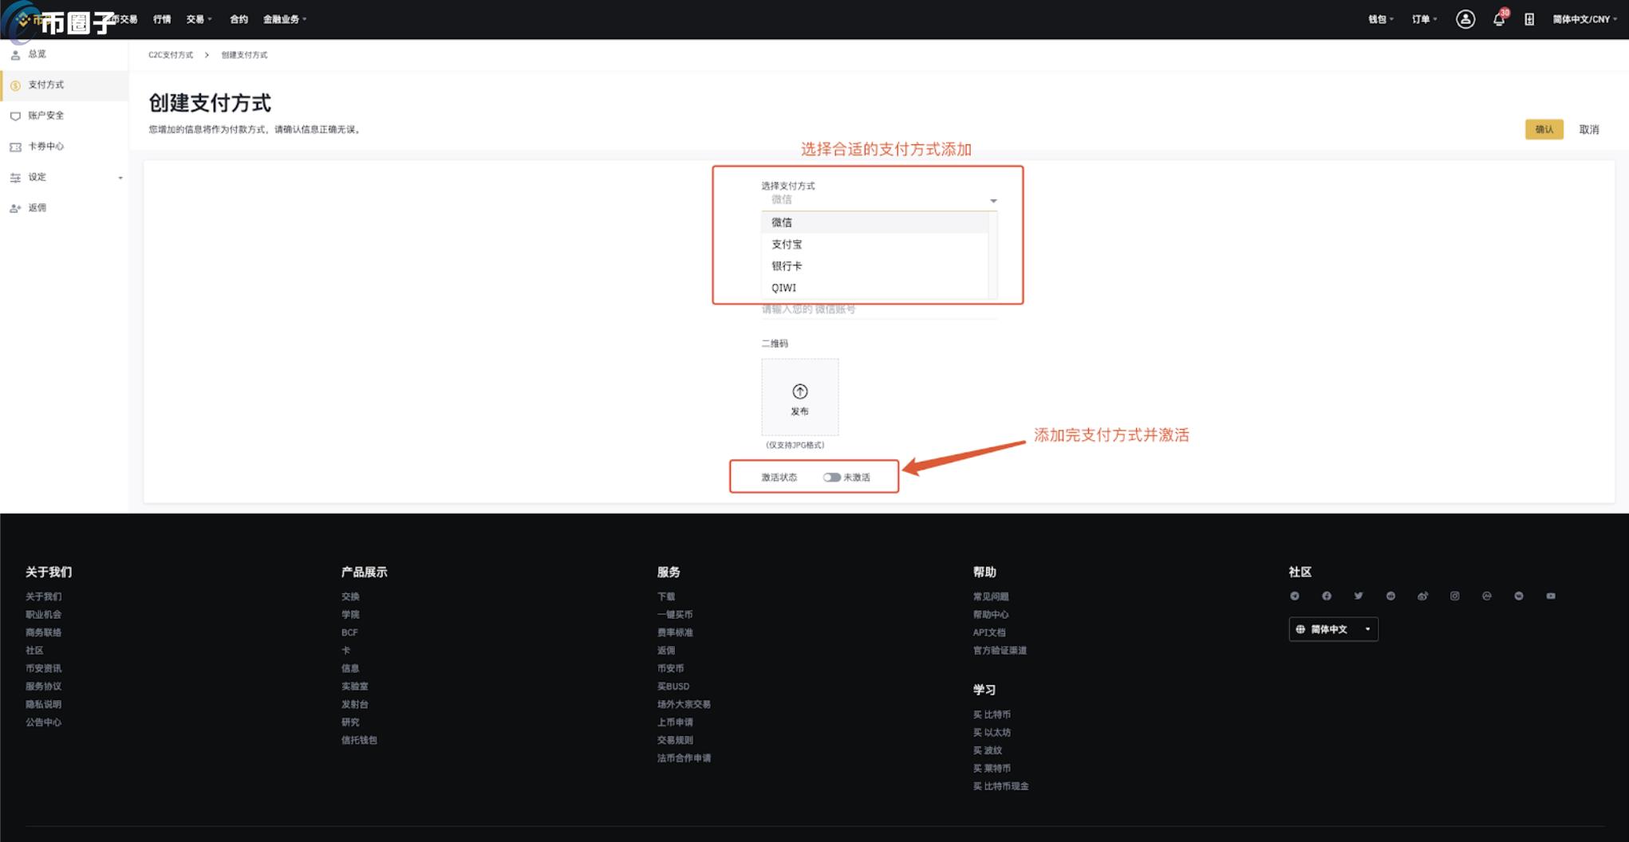Click the 账户安全 shield icon
1629x842 pixels.
(15, 116)
